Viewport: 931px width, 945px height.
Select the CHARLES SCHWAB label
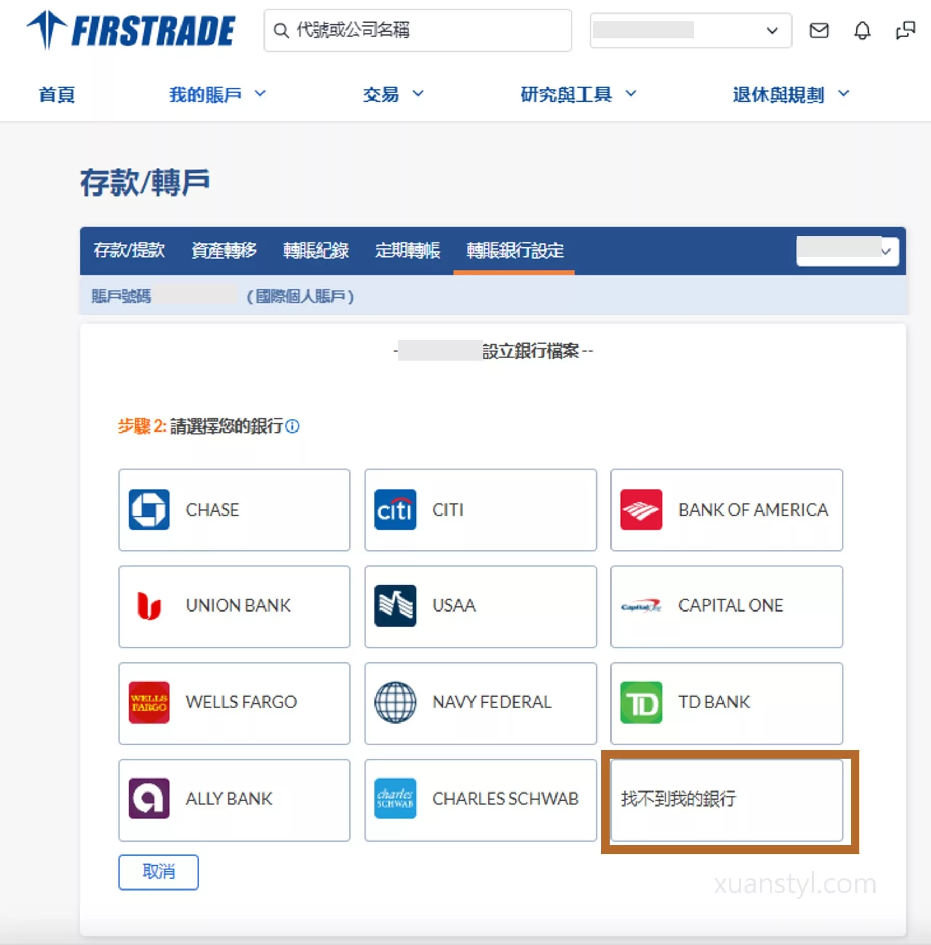click(505, 798)
